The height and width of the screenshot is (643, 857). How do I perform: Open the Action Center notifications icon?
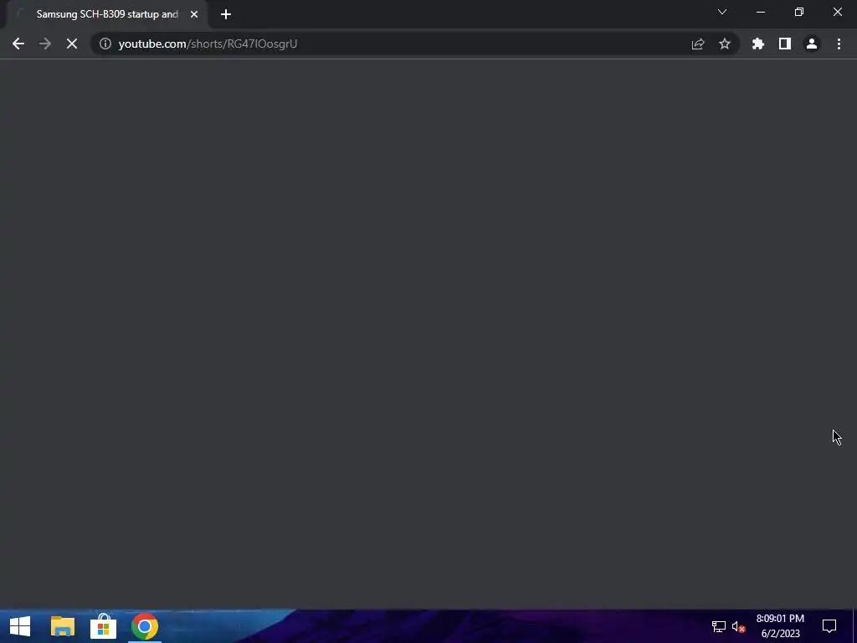click(x=829, y=626)
